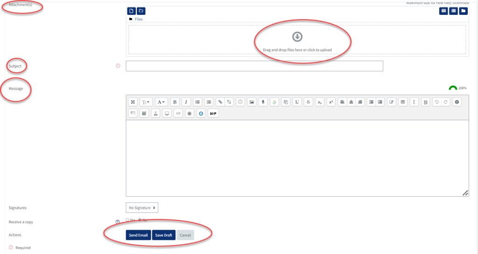Insert a table with table icon

pyautogui.click(x=403, y=102)
